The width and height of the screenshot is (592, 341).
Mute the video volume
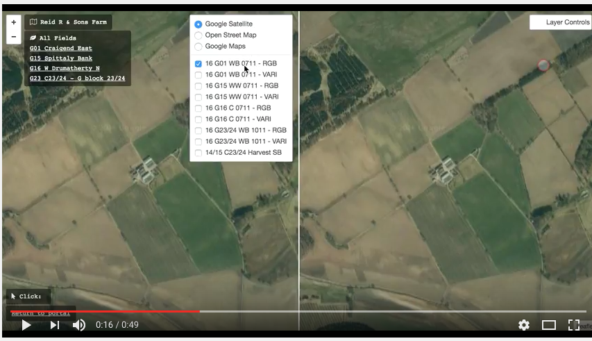[78, 325]
